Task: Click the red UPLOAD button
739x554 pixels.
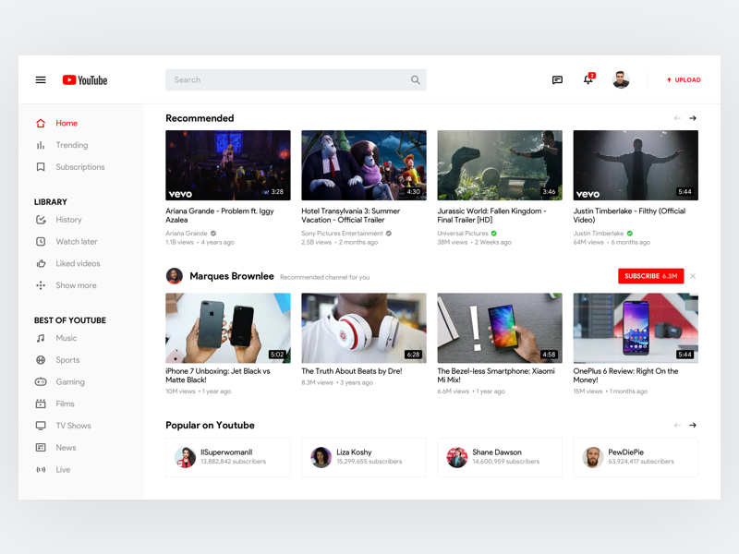Action: [683, 79]
